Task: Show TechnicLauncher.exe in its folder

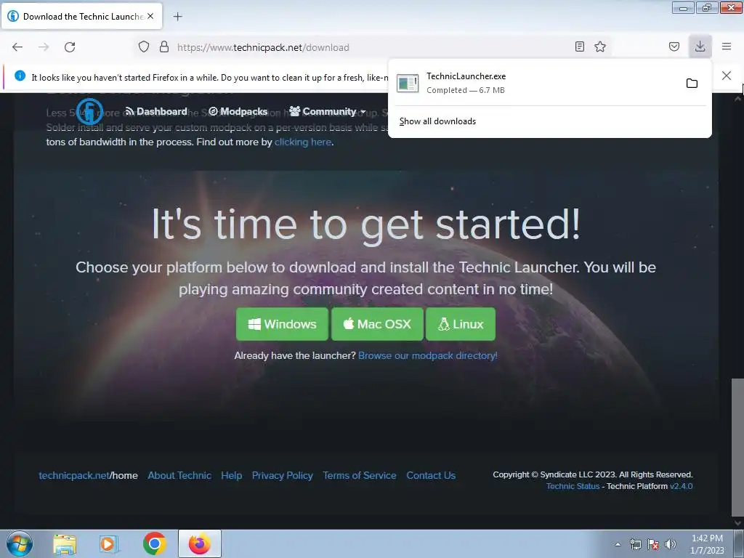Action: click(x=692, y=84)
